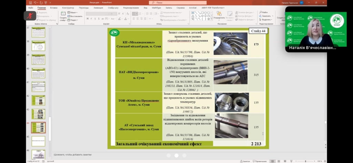Open the Вставка ribbon tab
The image size is (353, 163).
(54, 7)
